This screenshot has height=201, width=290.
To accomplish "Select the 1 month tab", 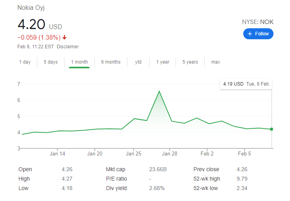I will 79,62.
